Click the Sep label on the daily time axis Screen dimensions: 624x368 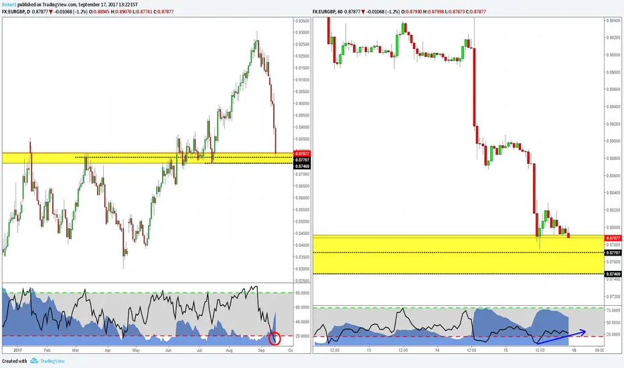pos(261,351)
